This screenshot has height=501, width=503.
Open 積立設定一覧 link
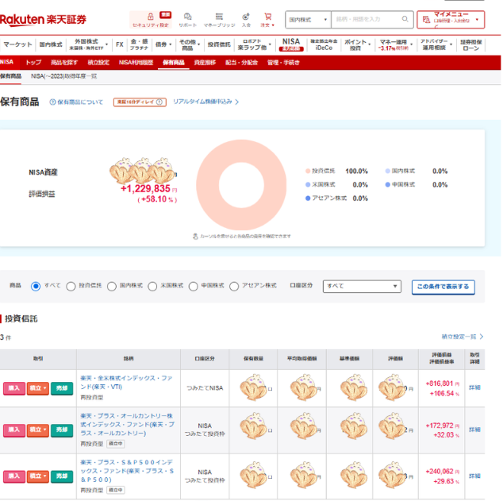459,337
